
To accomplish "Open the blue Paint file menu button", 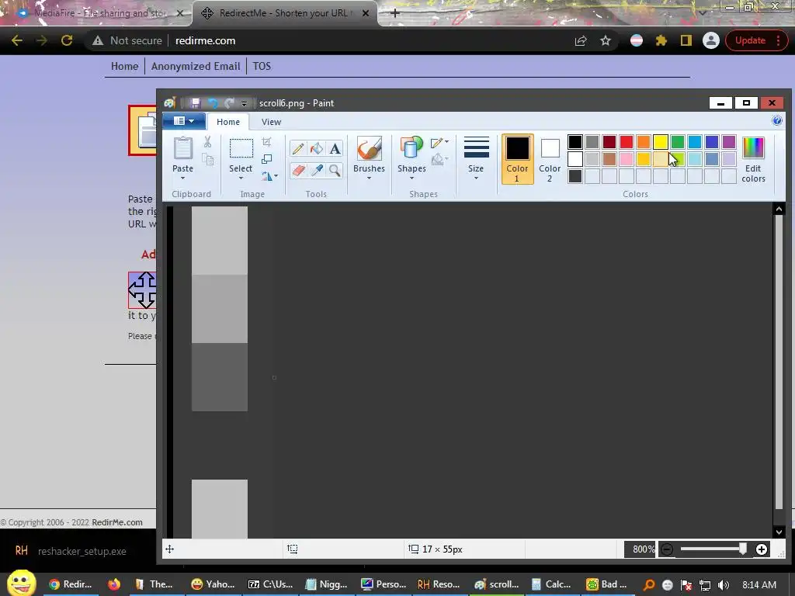I will 183,121.
